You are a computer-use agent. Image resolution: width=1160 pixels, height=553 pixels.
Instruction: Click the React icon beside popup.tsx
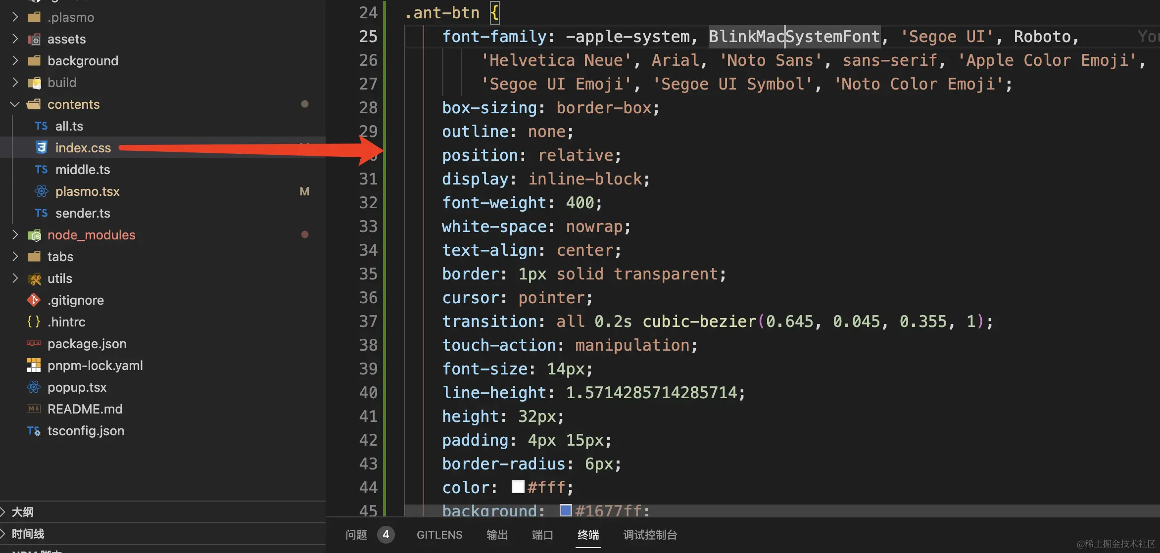[x=34, y=387]
